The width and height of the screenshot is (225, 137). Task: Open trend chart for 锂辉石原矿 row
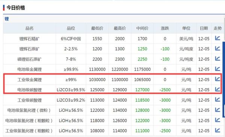[x=217, y=48]
